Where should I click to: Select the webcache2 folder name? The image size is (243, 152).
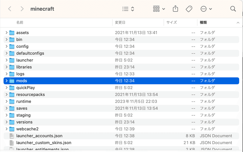click(27, 129)
